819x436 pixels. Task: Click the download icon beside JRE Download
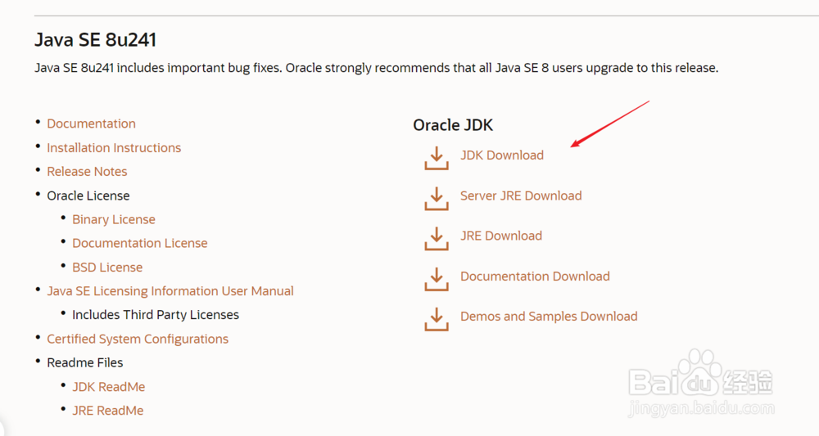click(x=437, y=238)
